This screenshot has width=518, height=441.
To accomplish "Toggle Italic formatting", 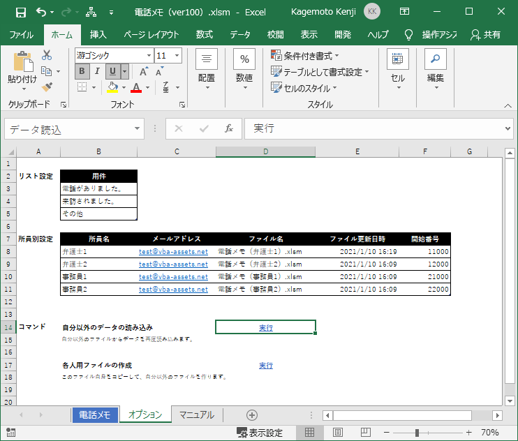I will [x=97, y=71].
